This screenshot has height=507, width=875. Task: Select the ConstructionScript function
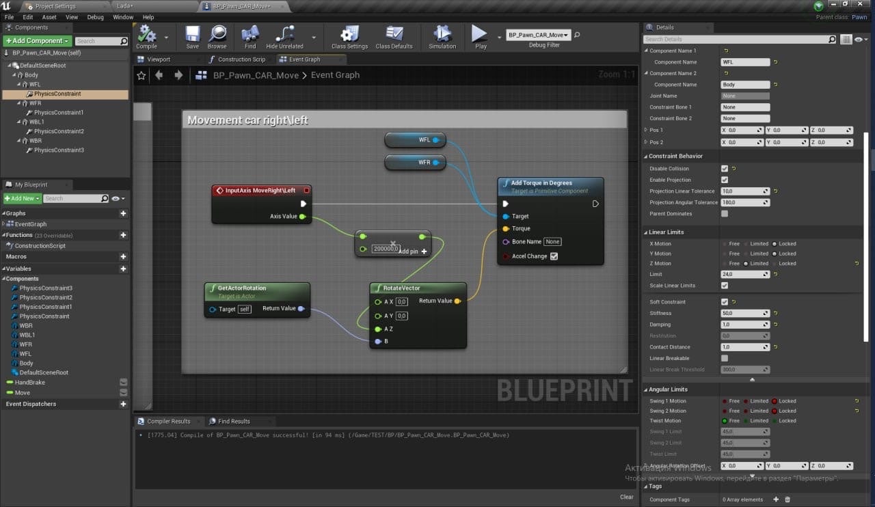point(40,245)
